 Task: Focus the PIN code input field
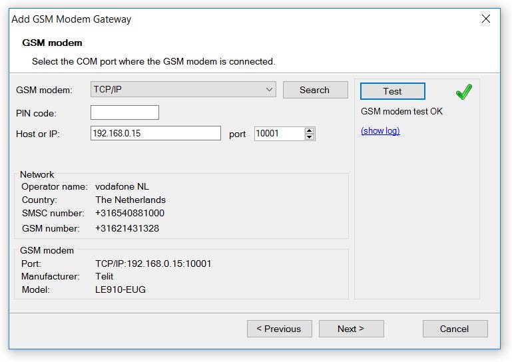[125, 112]
